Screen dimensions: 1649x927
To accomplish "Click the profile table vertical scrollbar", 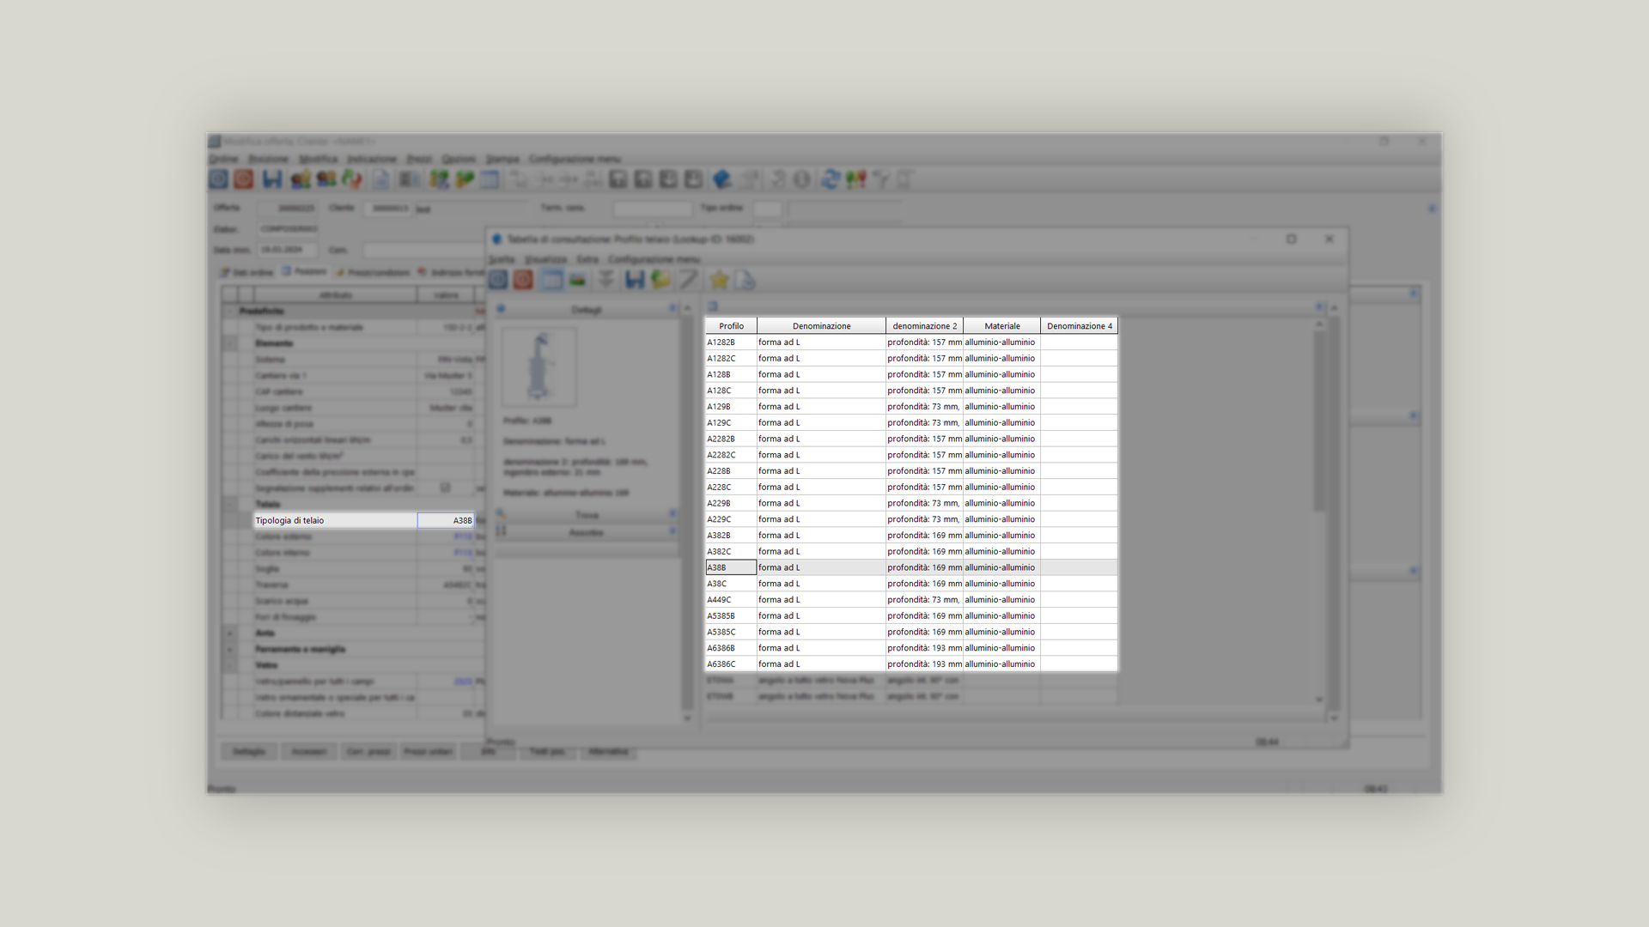I will pyautogui.click(x=1319, y=421).
